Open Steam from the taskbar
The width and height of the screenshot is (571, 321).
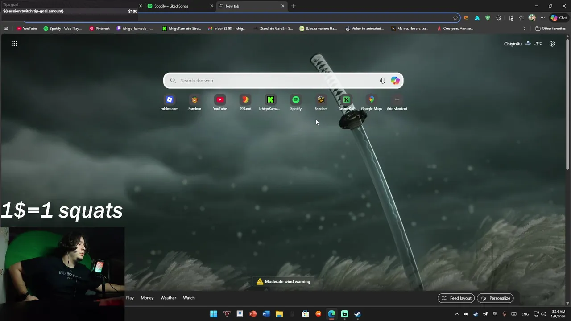[357, 314]
